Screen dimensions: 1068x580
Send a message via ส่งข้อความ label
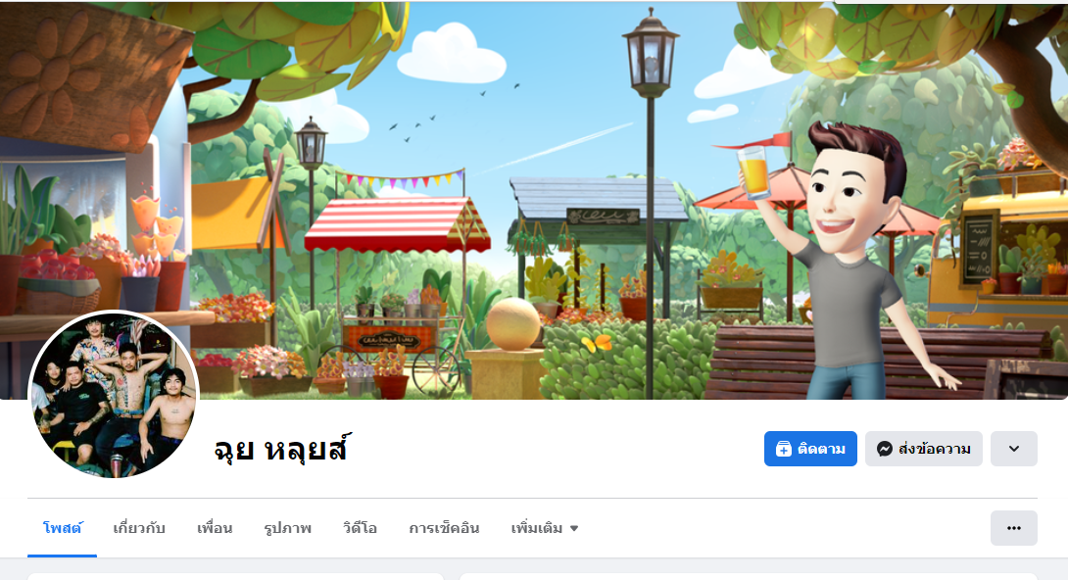tap(935, 450)
